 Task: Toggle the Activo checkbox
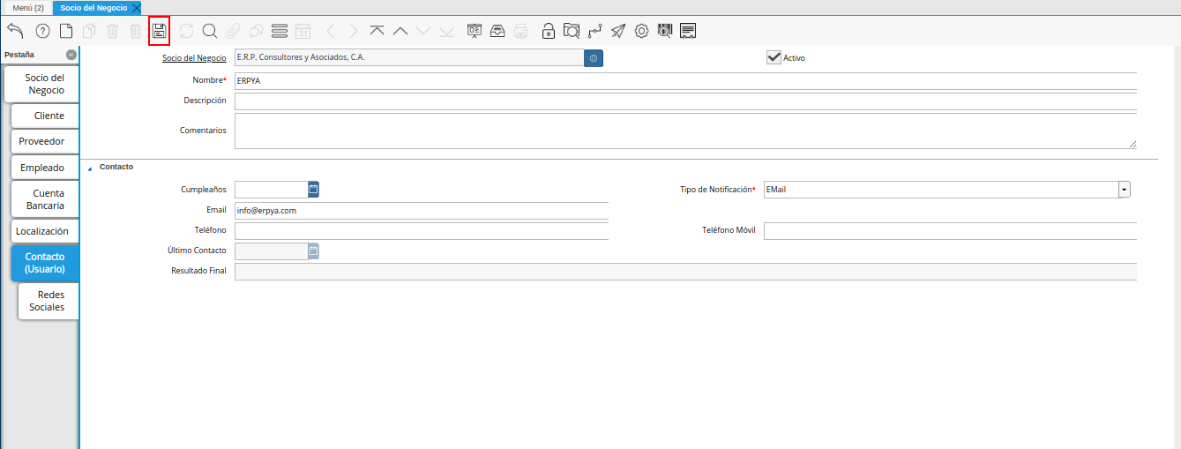(x=774, y=57)
